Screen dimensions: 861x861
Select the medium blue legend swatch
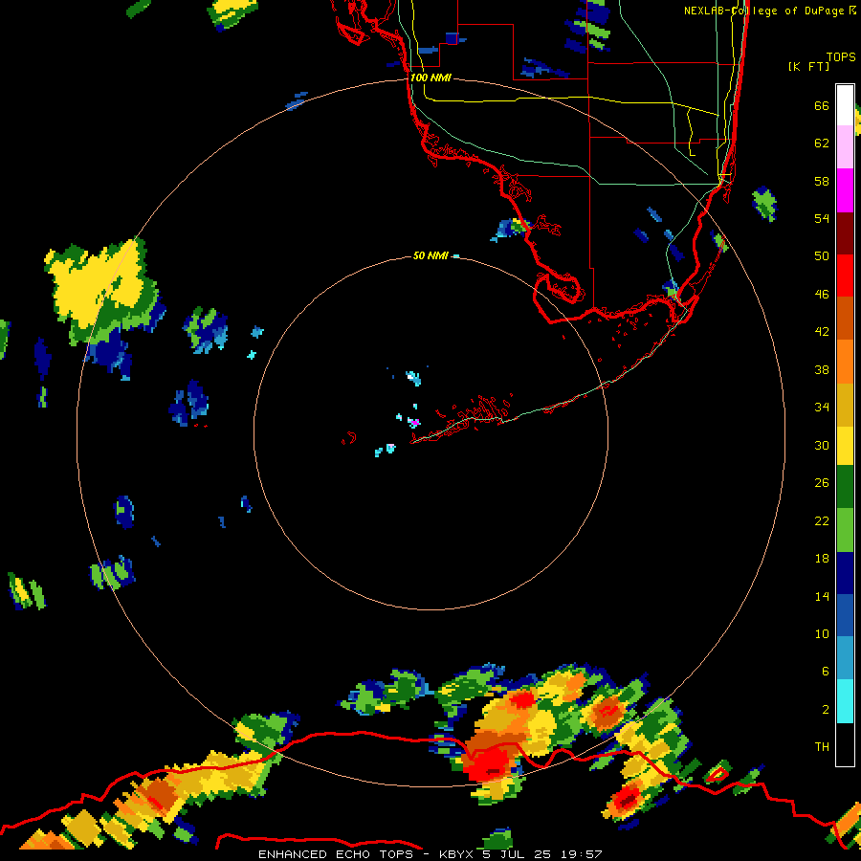845,615
